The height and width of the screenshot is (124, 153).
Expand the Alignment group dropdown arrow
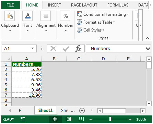[x=46, y=30]
